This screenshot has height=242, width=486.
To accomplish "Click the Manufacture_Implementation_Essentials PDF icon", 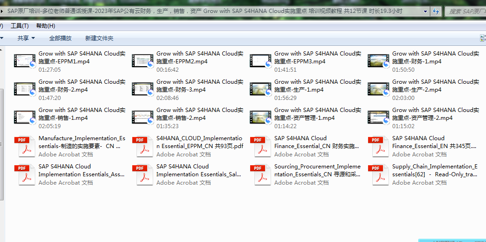I will (x=25, y=147).
